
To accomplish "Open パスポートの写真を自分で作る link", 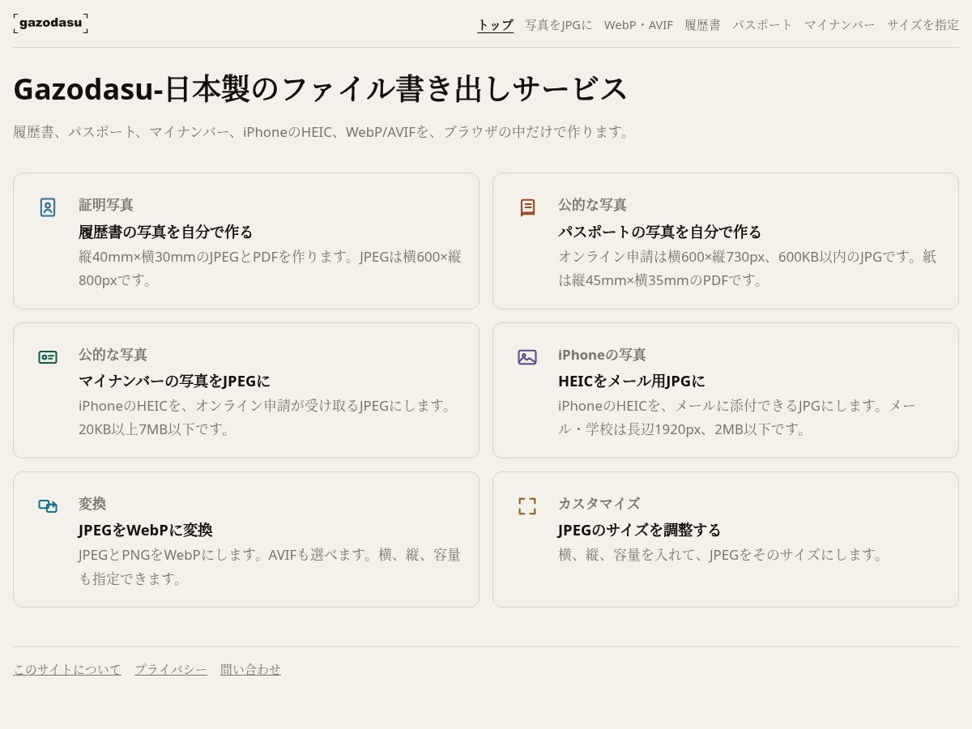I will click(x=660, y=232).
